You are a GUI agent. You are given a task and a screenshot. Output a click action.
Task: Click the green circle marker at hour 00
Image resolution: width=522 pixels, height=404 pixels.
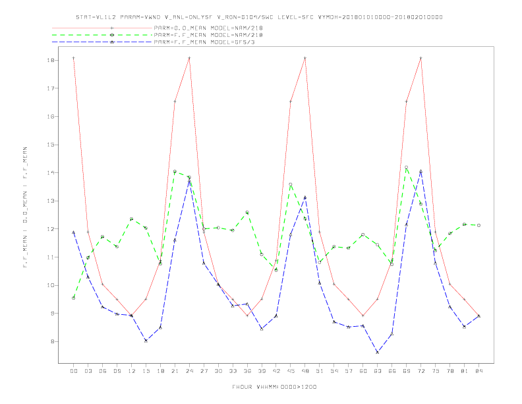point(74,298)
